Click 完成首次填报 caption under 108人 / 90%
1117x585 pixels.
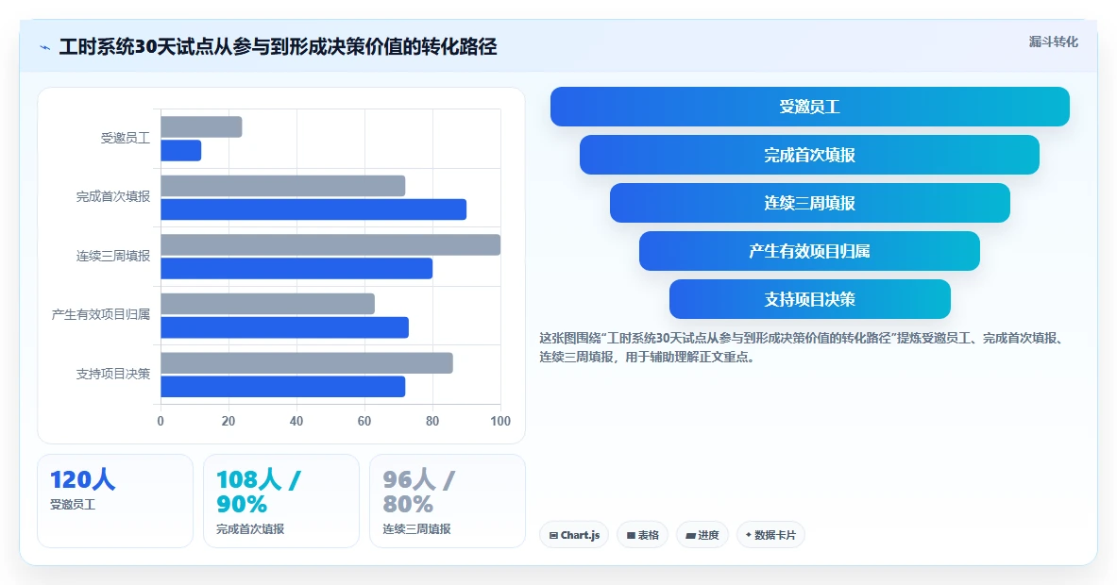coord(250,528)
